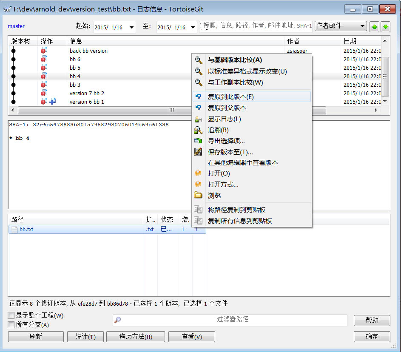Choose 与基础版本比较(A) from the context menu
This screenshot has height=352, width=401.
(x=252, y=60)
